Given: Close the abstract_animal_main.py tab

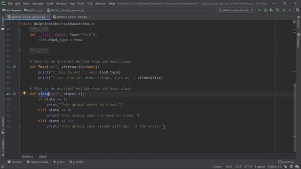Looking at the screenshot, I should pyautogui.click(x=90, y=17).
